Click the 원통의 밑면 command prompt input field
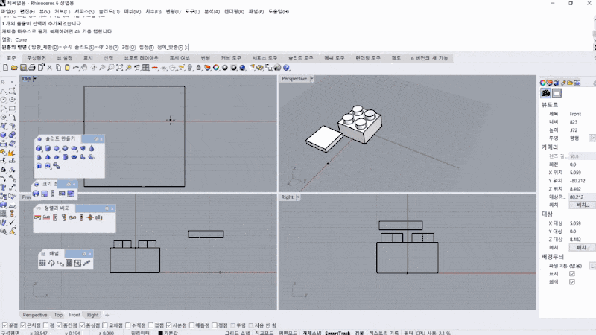The width and height of the screenshot is (596, 335). pos(297,48)
